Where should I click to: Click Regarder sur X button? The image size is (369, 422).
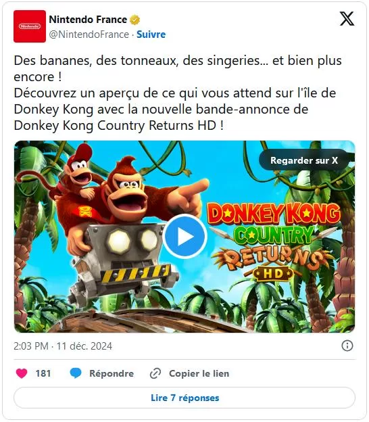(304, 160)
